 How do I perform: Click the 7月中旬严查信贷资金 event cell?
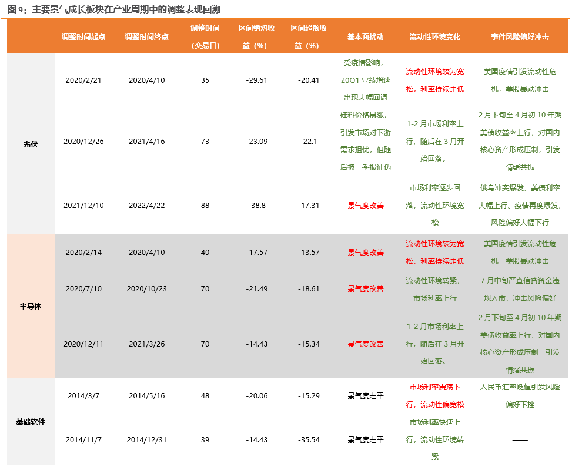pyautogui.click(x=520, y=290)
